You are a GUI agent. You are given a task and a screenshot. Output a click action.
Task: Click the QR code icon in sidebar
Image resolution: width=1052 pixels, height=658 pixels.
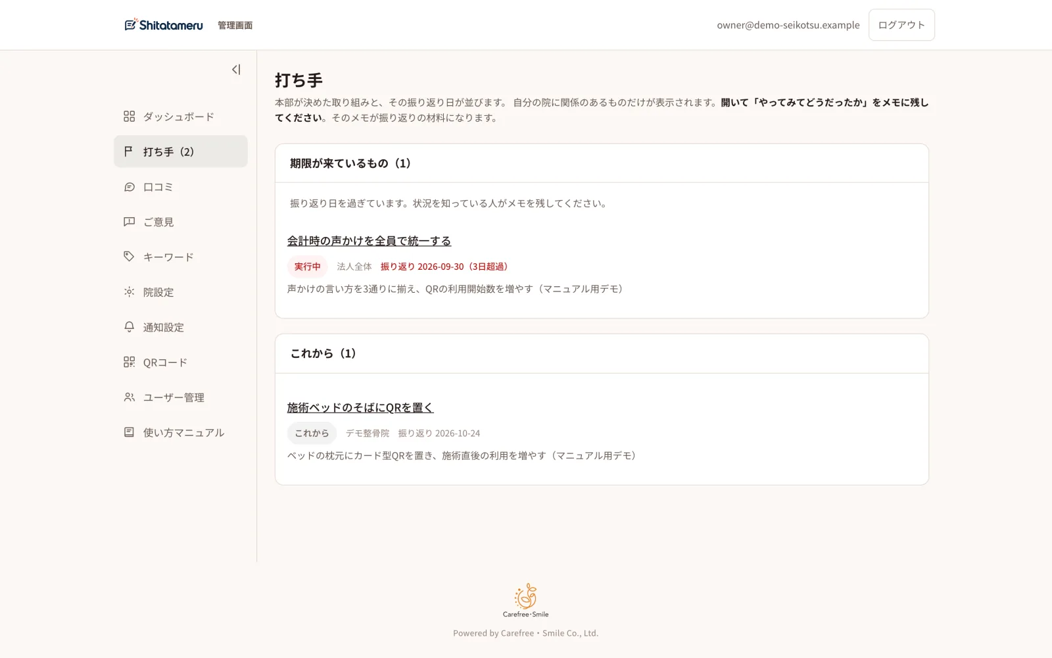click(129, 362)
